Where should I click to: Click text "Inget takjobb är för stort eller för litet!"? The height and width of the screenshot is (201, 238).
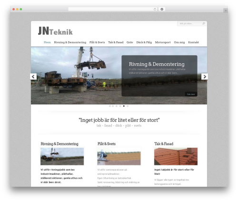click(174, 172)
